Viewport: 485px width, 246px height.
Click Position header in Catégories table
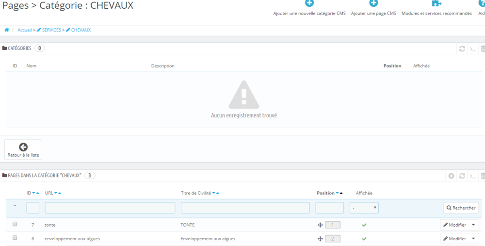pyautogui.click(x=392, y=66)
